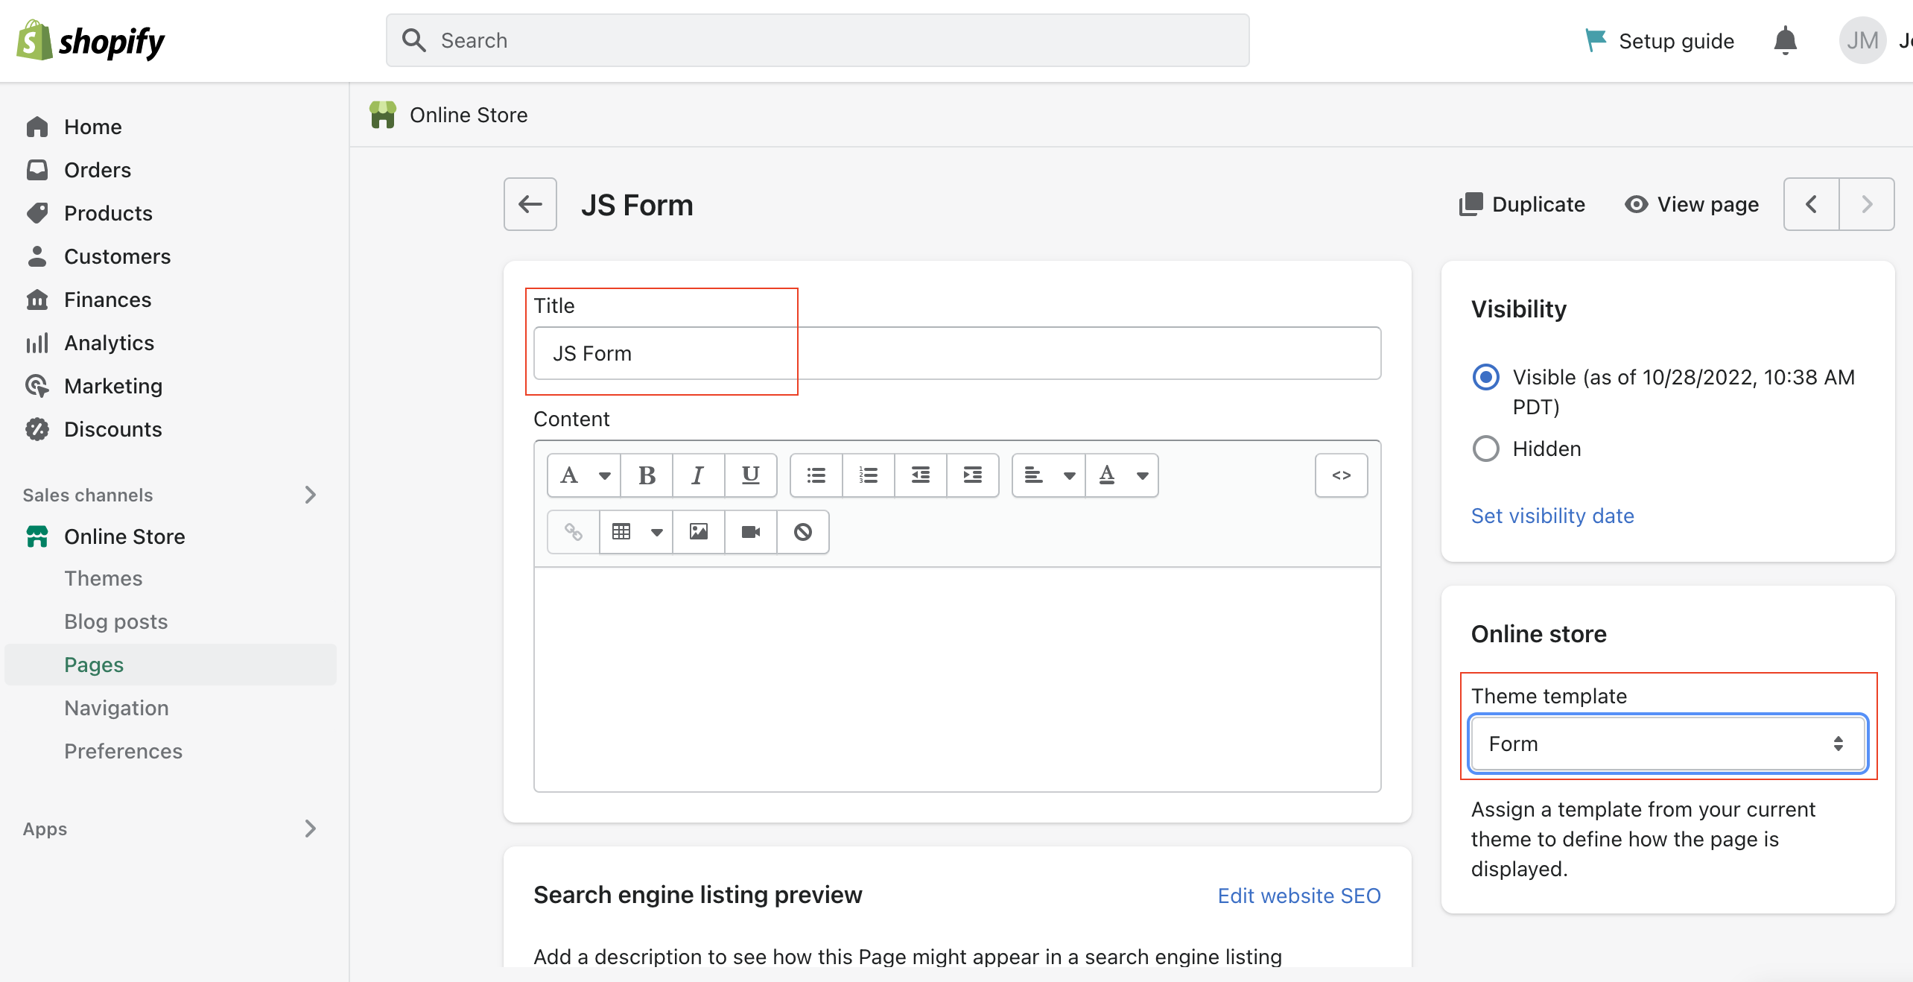Image resolution: width=1913 pixels, height=982 pixels.
Task: Expand the Sales channels section
Action: tap(310, 495)
